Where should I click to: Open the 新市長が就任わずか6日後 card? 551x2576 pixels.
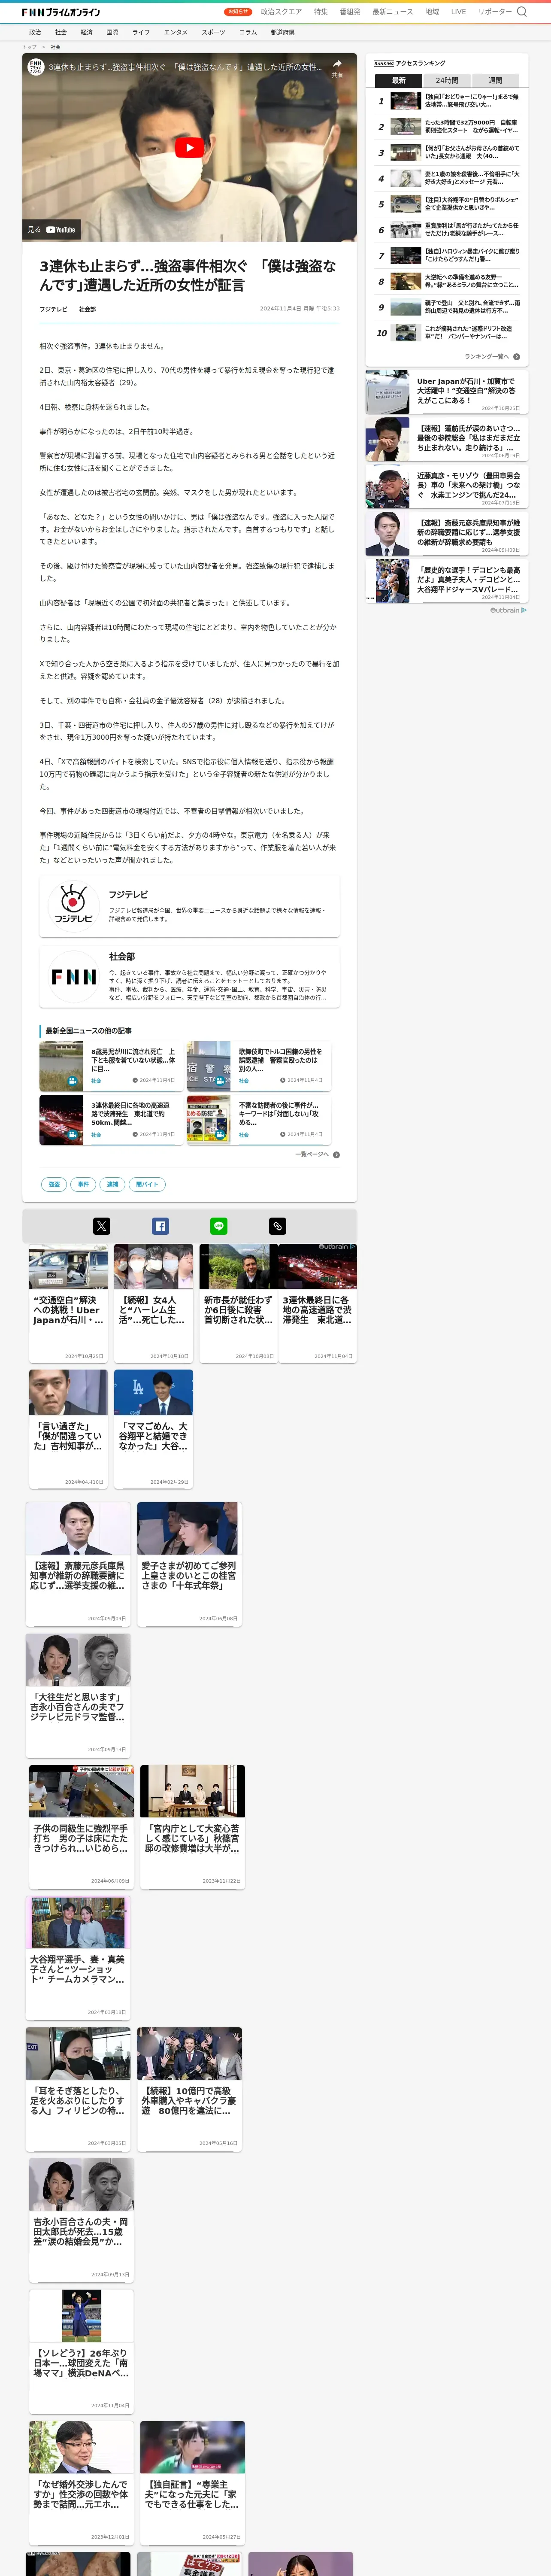tap(239, 1303)
